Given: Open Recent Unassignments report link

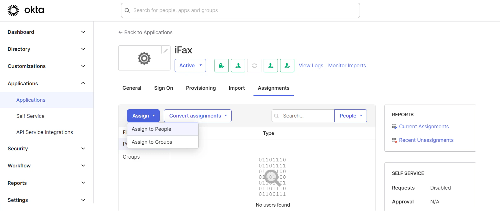Looking at the screenshot, I should click(426, 140).
